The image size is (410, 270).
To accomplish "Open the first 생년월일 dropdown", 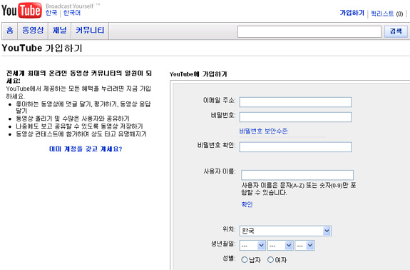I will 252,246.
